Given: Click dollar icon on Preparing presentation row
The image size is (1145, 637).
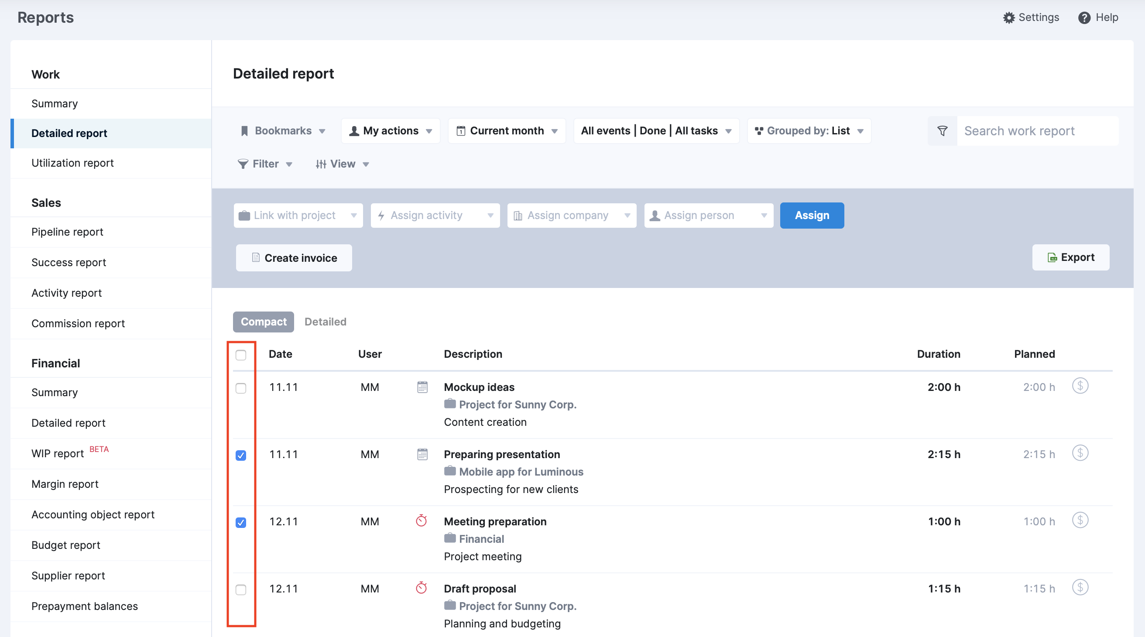Looking at the screenshot, I should [1080, 453].
